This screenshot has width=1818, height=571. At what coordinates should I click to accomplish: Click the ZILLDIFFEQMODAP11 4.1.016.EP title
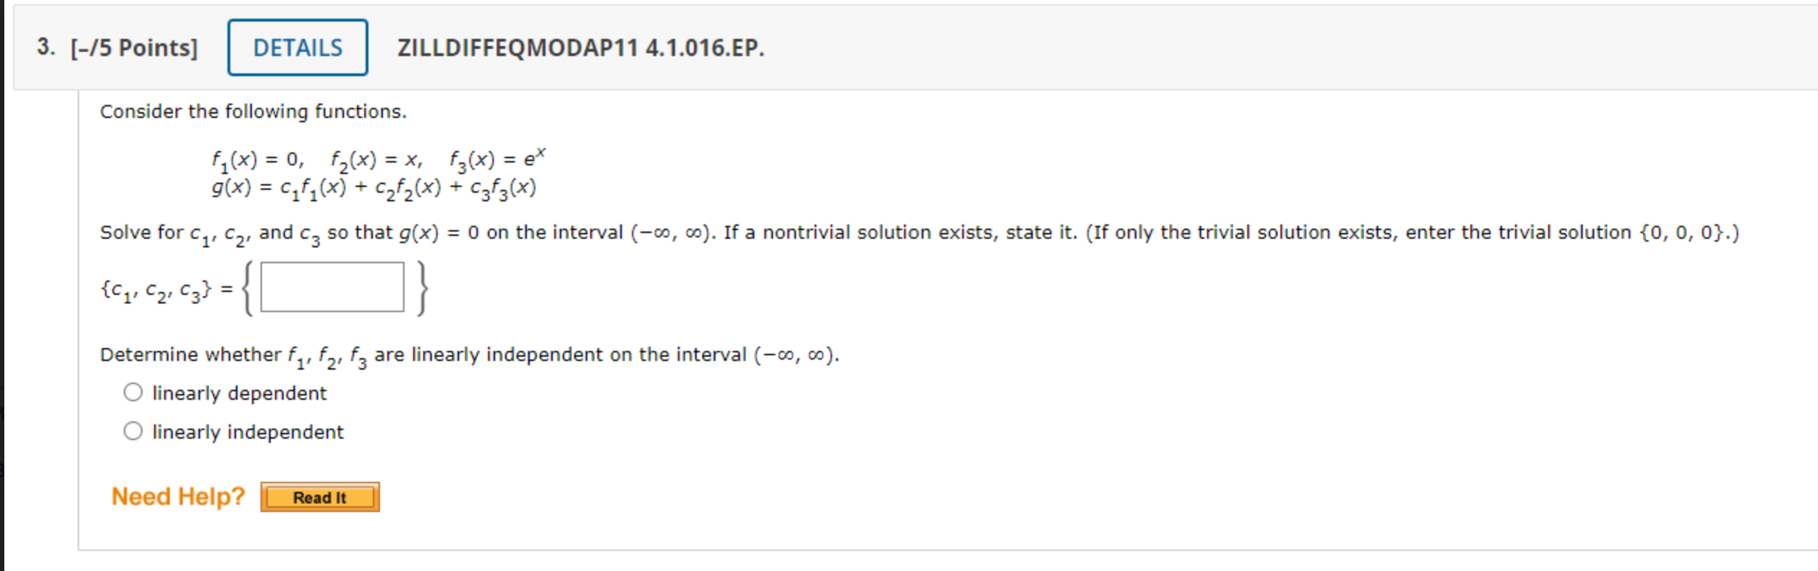[x=580, y=48]
